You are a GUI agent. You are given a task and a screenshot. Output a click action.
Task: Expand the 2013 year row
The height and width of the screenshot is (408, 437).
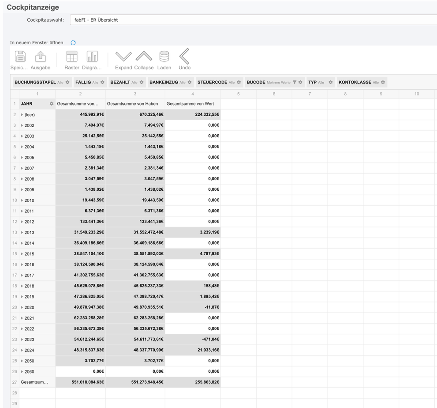point(22,232)
